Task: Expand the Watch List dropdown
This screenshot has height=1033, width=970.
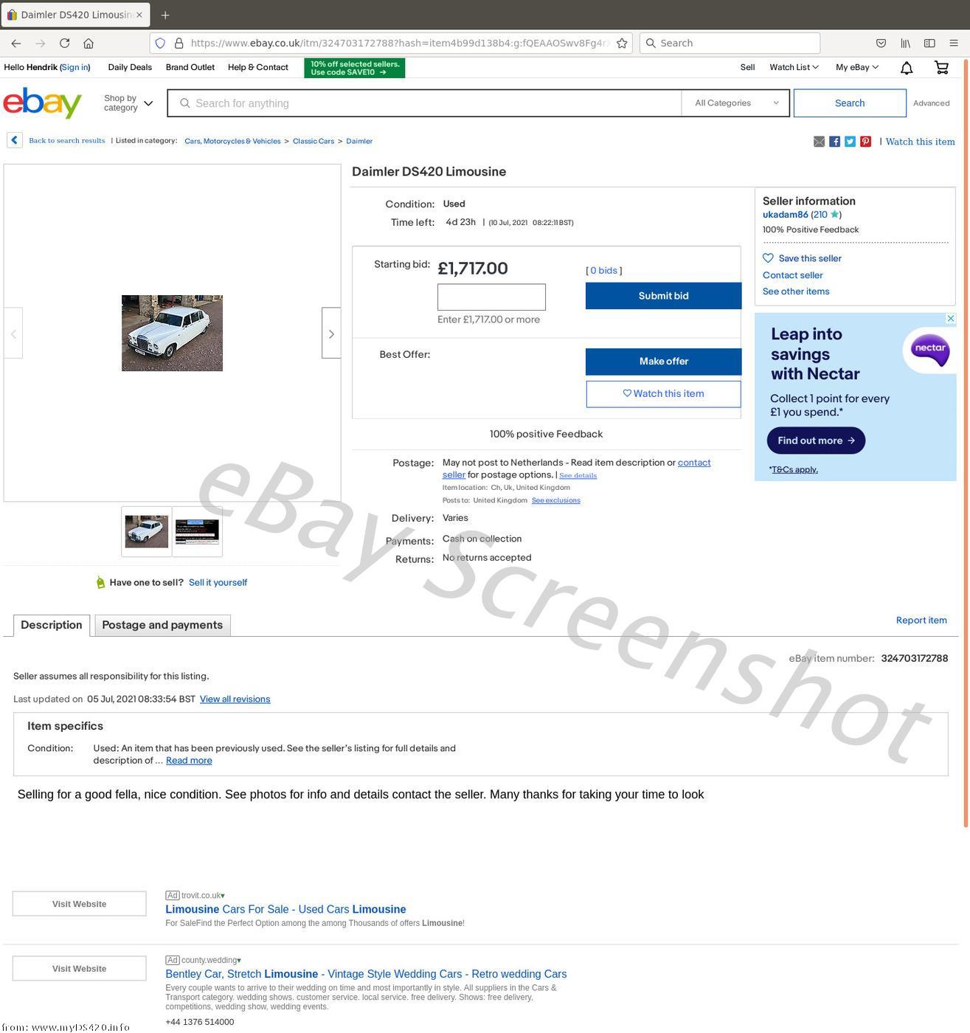Action: (794, 67)
